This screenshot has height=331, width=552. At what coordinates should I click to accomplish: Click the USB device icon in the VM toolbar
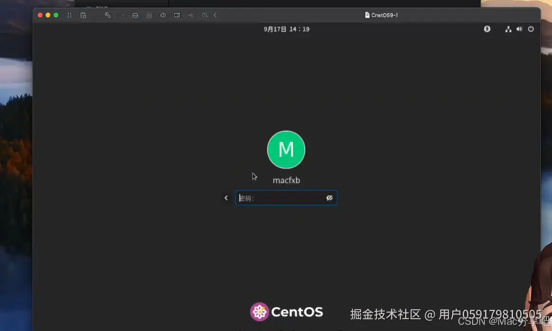tap(190, 15)
